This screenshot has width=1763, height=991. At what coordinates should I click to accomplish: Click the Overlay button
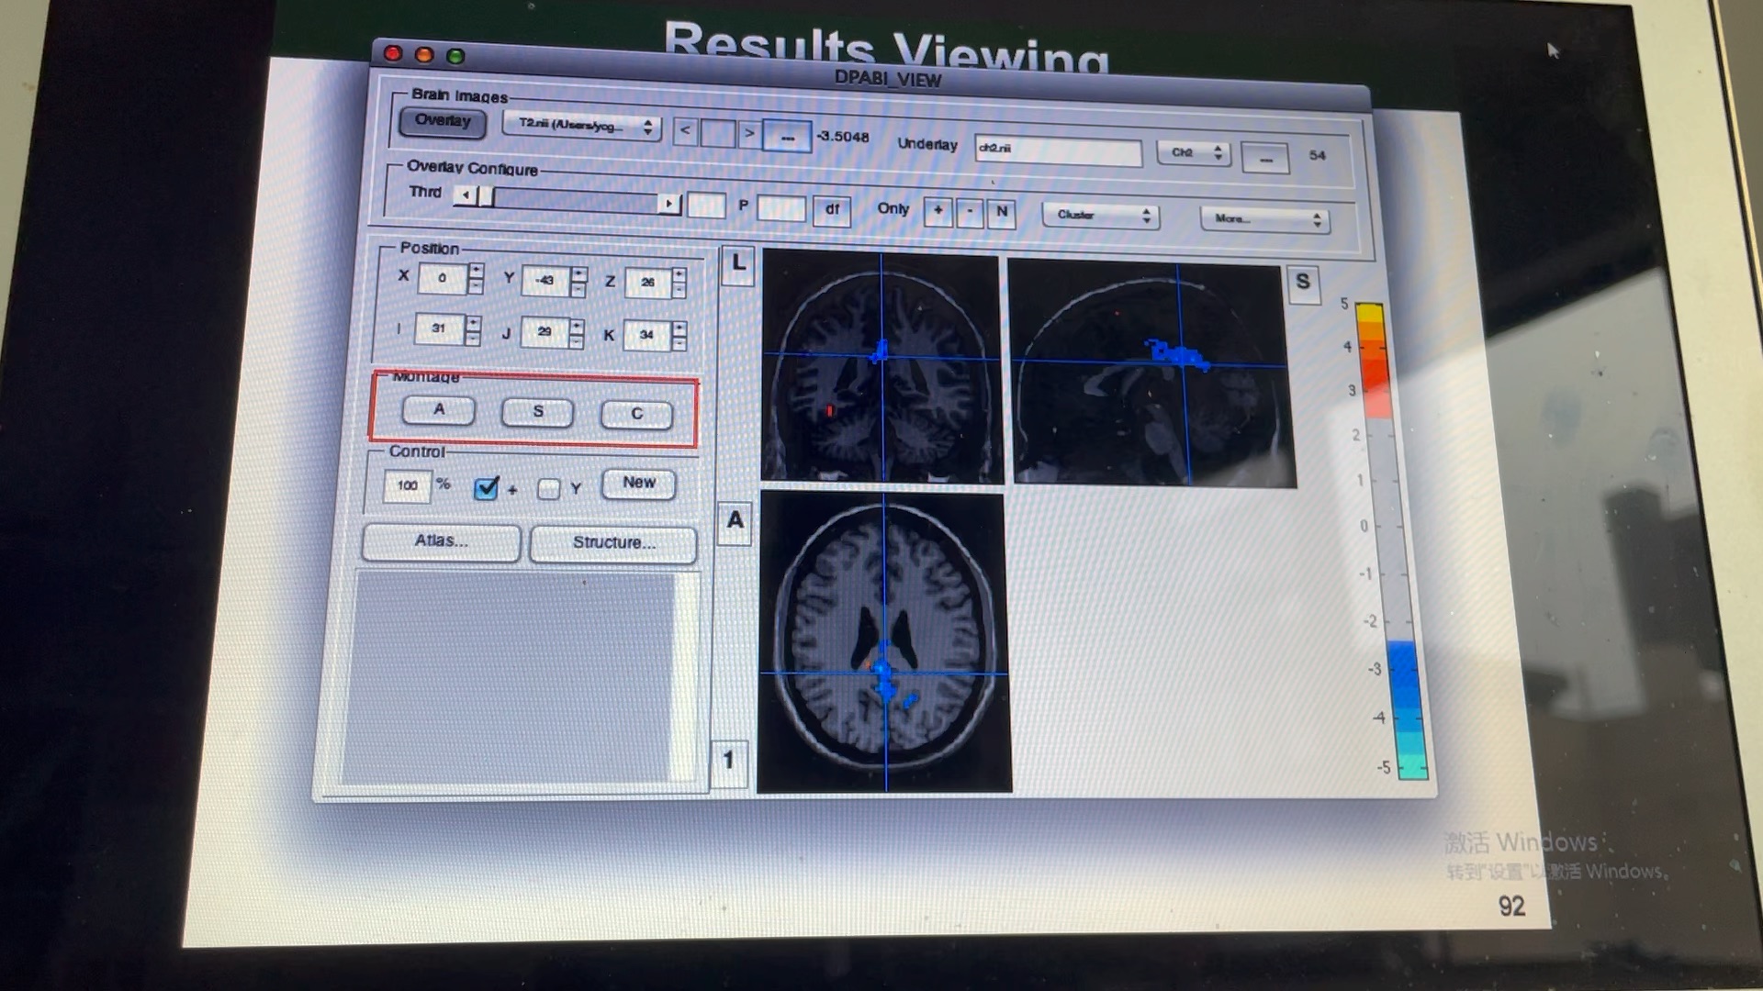443,121
